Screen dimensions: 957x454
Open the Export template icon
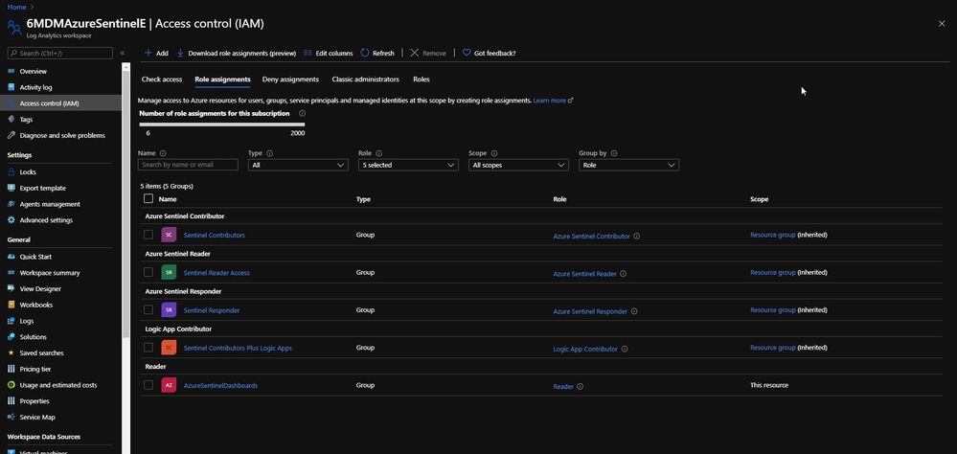point(11,188)
